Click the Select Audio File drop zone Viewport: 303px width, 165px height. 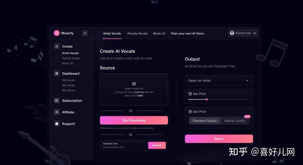[134, 90]
